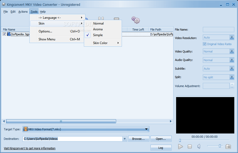
Task: Open Split dropdown
Action: pyautogui.click(x=232, y=77)
